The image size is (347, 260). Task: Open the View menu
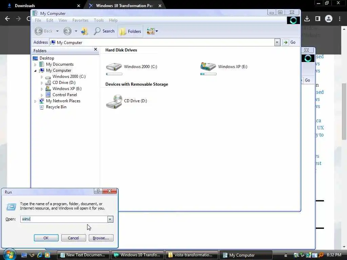[x=63, y=20]
